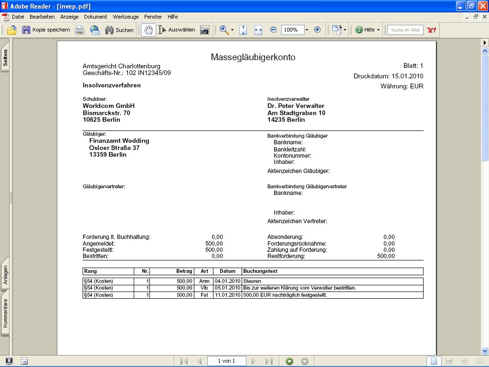489x367 pixels.
Task: Open the Dokument menu
Action: tap(96, 17)
